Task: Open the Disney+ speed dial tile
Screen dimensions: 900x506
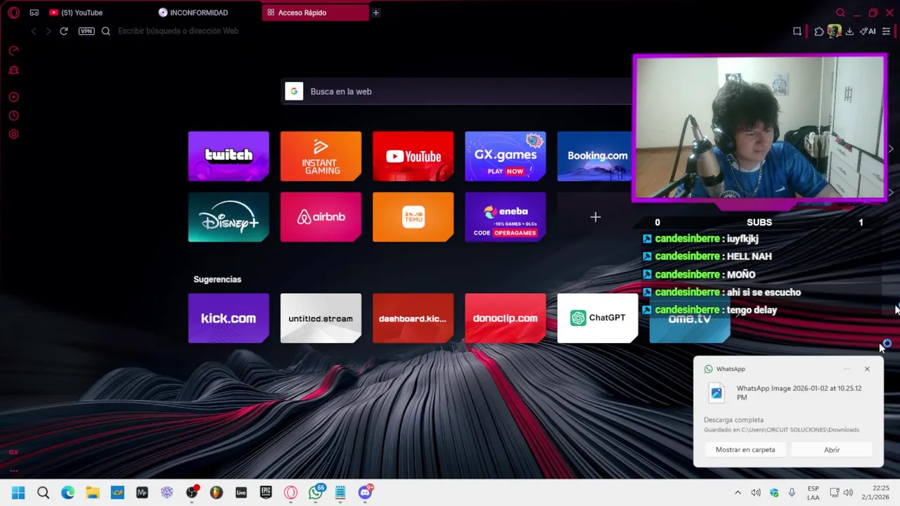Action: point(229,217)
